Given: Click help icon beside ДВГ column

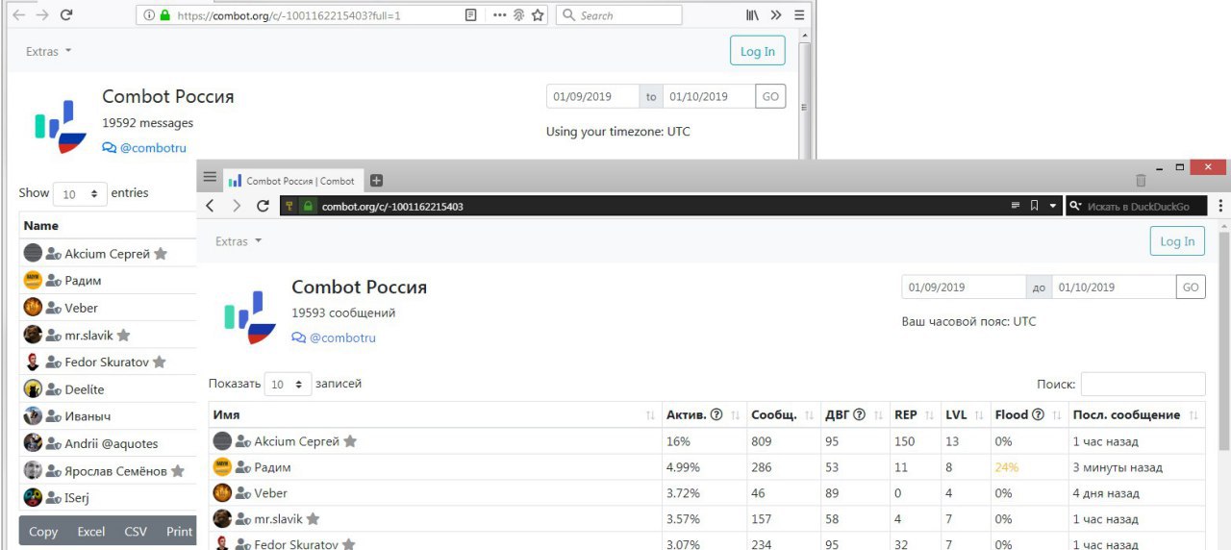Looking at the screenshot, I should tap(859, 414).
